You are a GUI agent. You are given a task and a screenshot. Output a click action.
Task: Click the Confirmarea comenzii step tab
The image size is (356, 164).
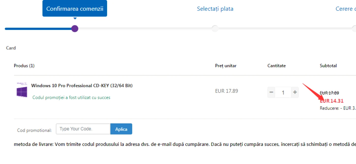click(75, 8)
